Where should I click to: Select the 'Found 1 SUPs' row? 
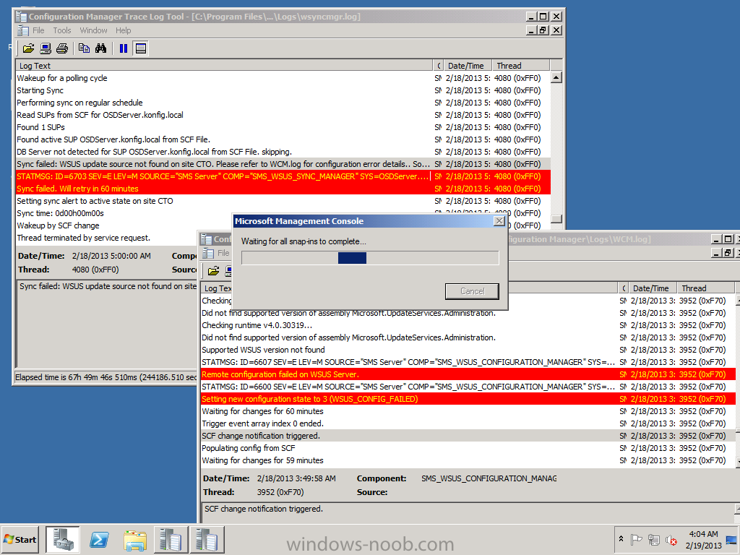point(283,127)
